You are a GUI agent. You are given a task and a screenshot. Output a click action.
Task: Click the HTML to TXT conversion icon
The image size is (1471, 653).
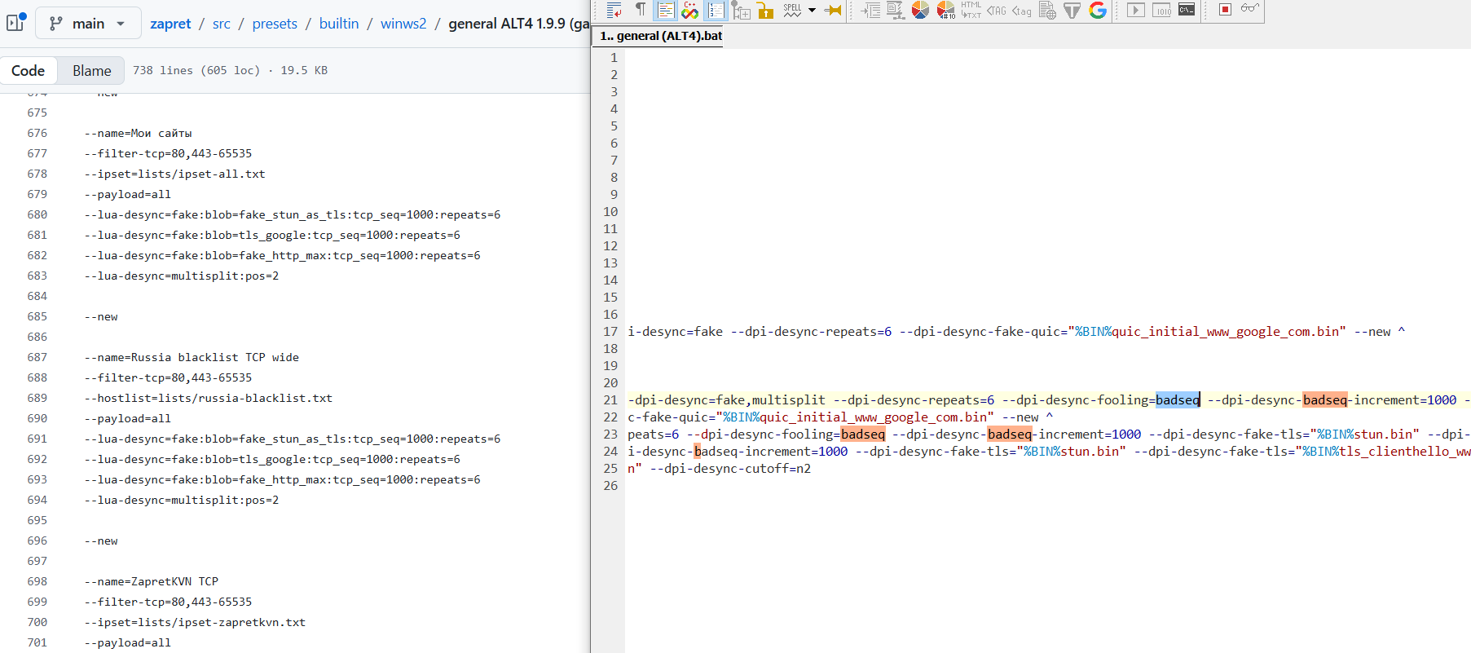(x=971, y=10)
